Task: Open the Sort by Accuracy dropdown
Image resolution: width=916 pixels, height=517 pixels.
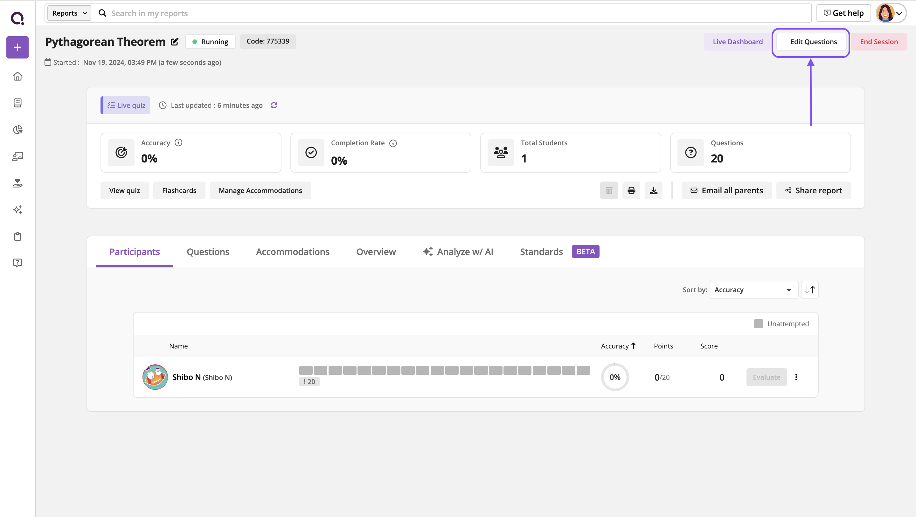Action: 754,290
